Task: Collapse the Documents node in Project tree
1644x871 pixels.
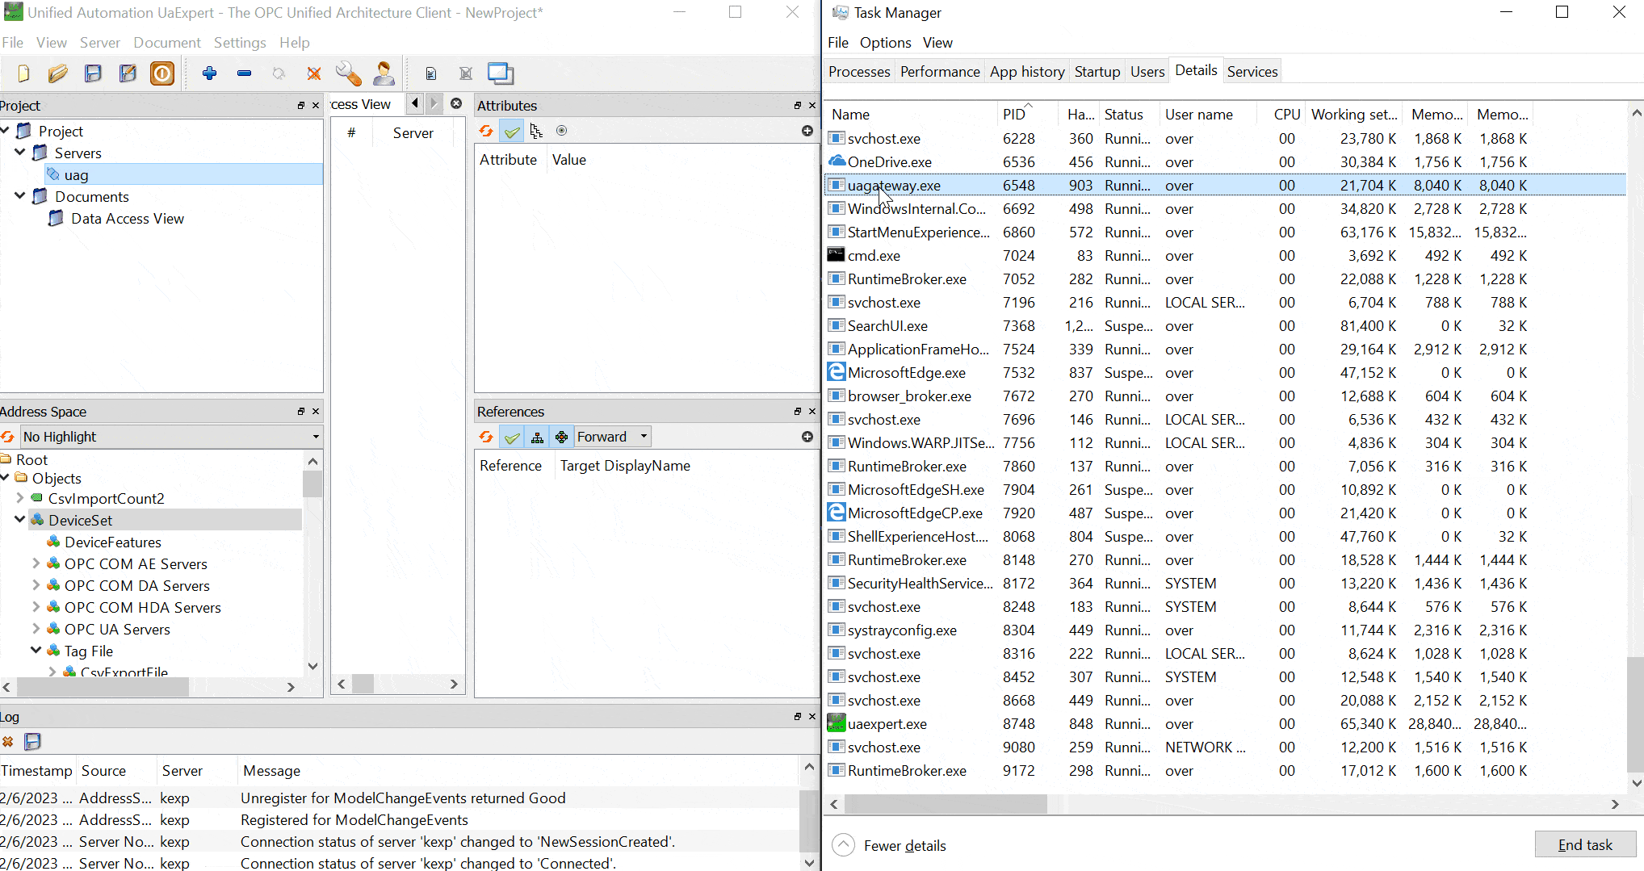Action: point(20,195)
